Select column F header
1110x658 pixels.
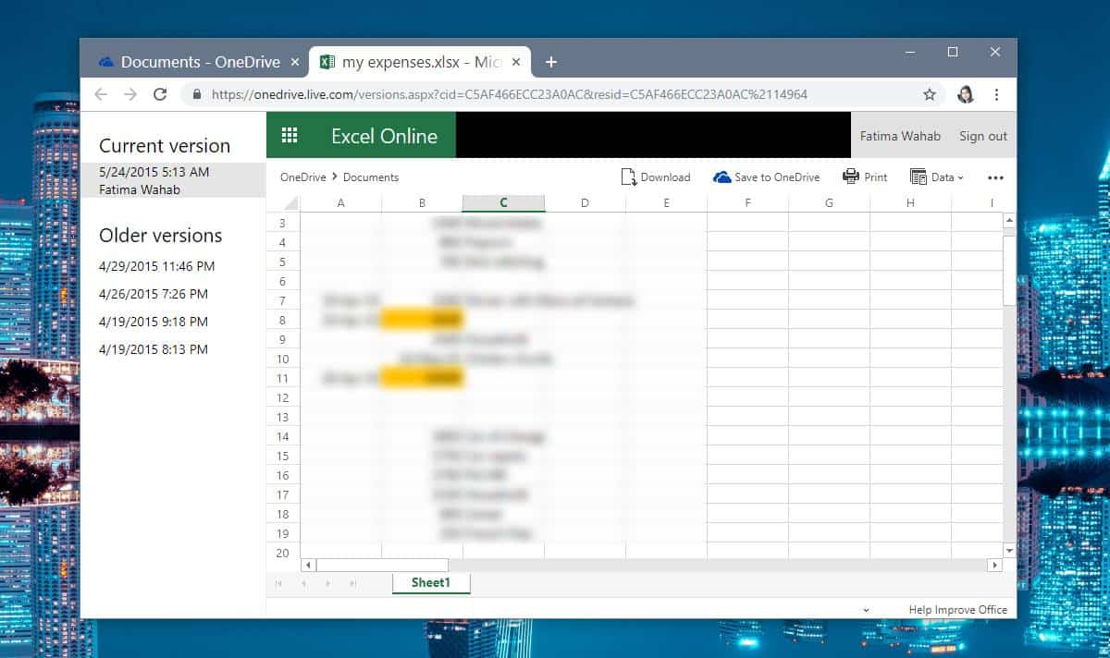point(747,203)
